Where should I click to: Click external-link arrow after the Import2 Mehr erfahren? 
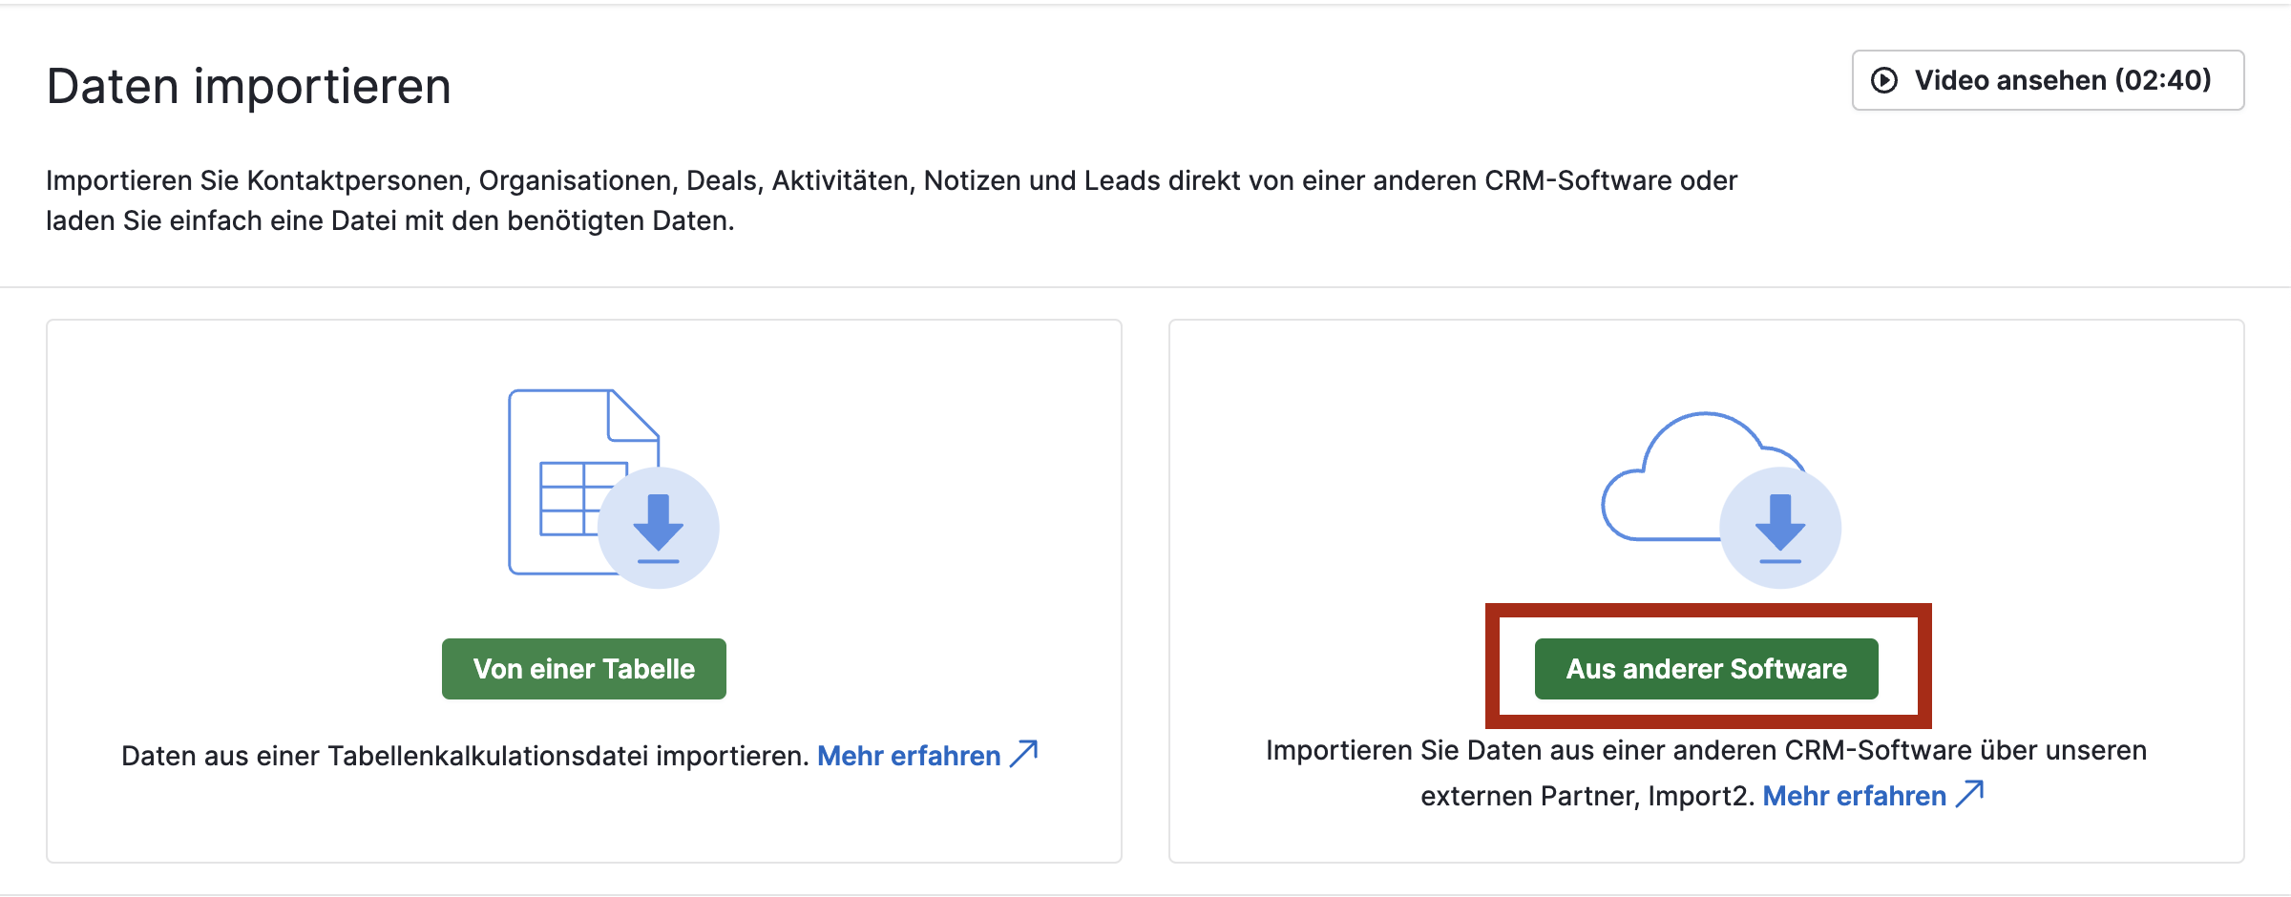click(1969, 794)
